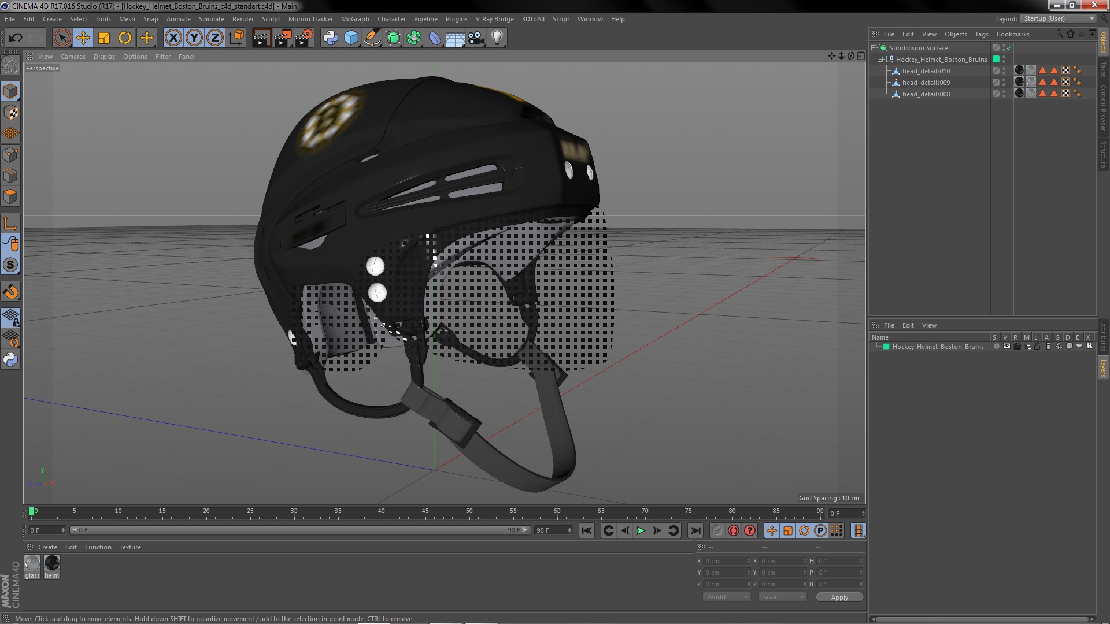Select head_details009 object
Image resolution: width=1110 pixels, height=624 pixels.
pos(926,83)
